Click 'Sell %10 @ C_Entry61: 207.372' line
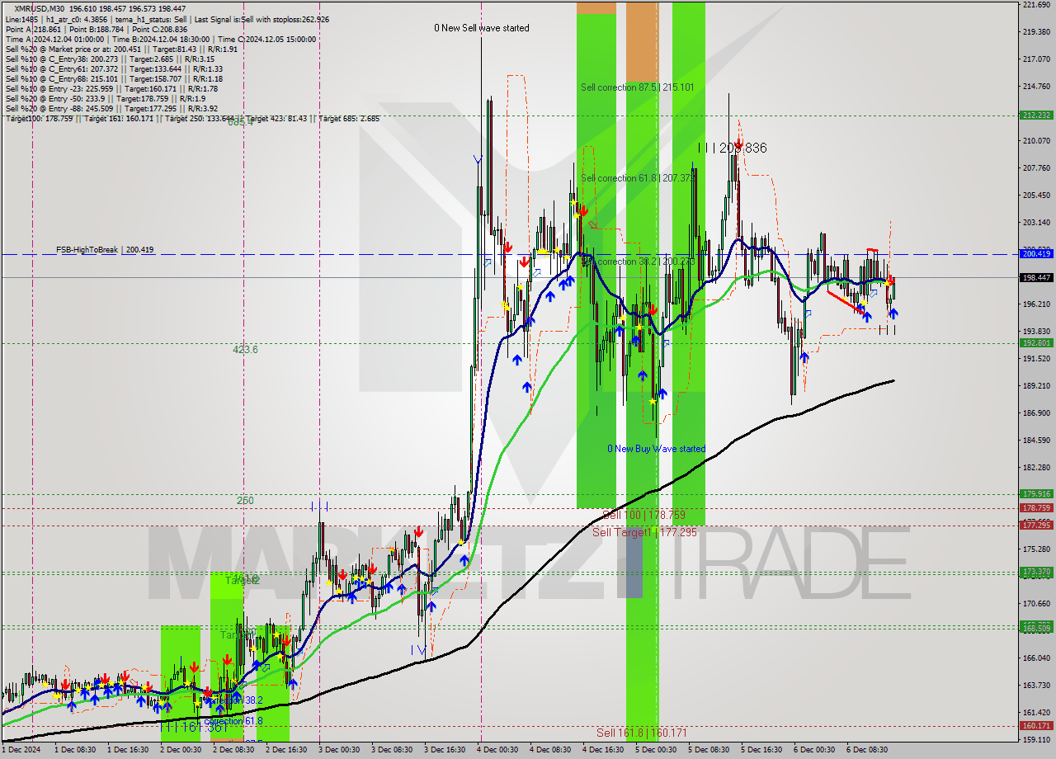The image size is (1056, 759). (114, 68)
